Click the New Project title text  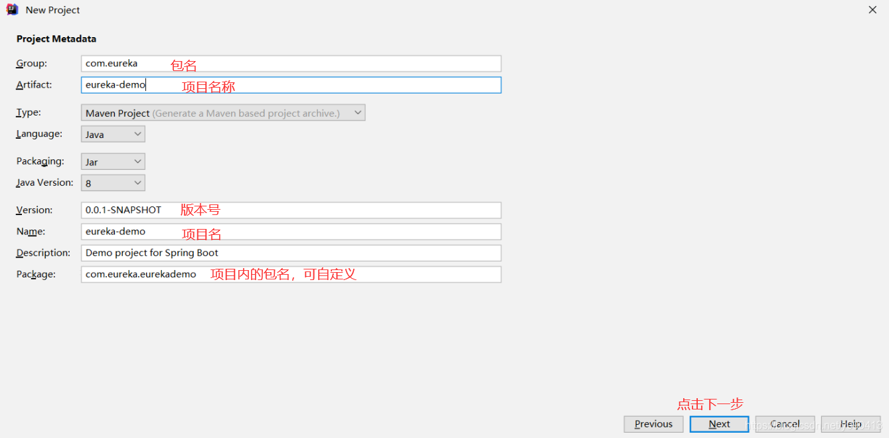tap(53, 10)
